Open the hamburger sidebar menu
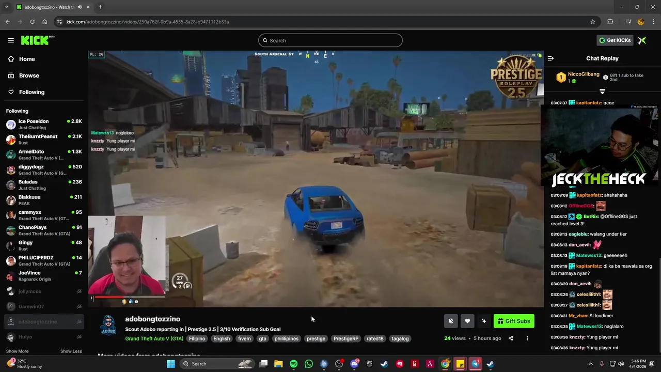661x372 pixels. 11,40
